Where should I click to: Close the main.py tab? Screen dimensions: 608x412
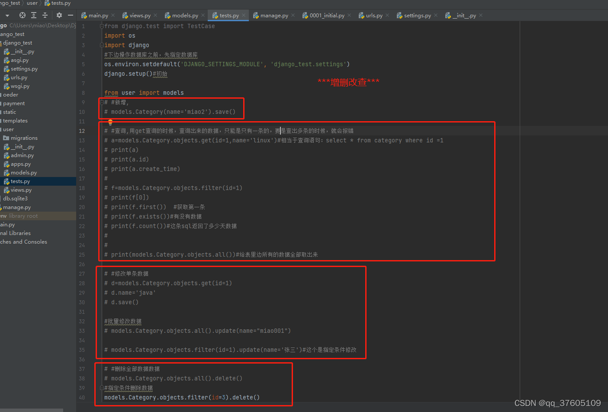click(x=113, y=16)
